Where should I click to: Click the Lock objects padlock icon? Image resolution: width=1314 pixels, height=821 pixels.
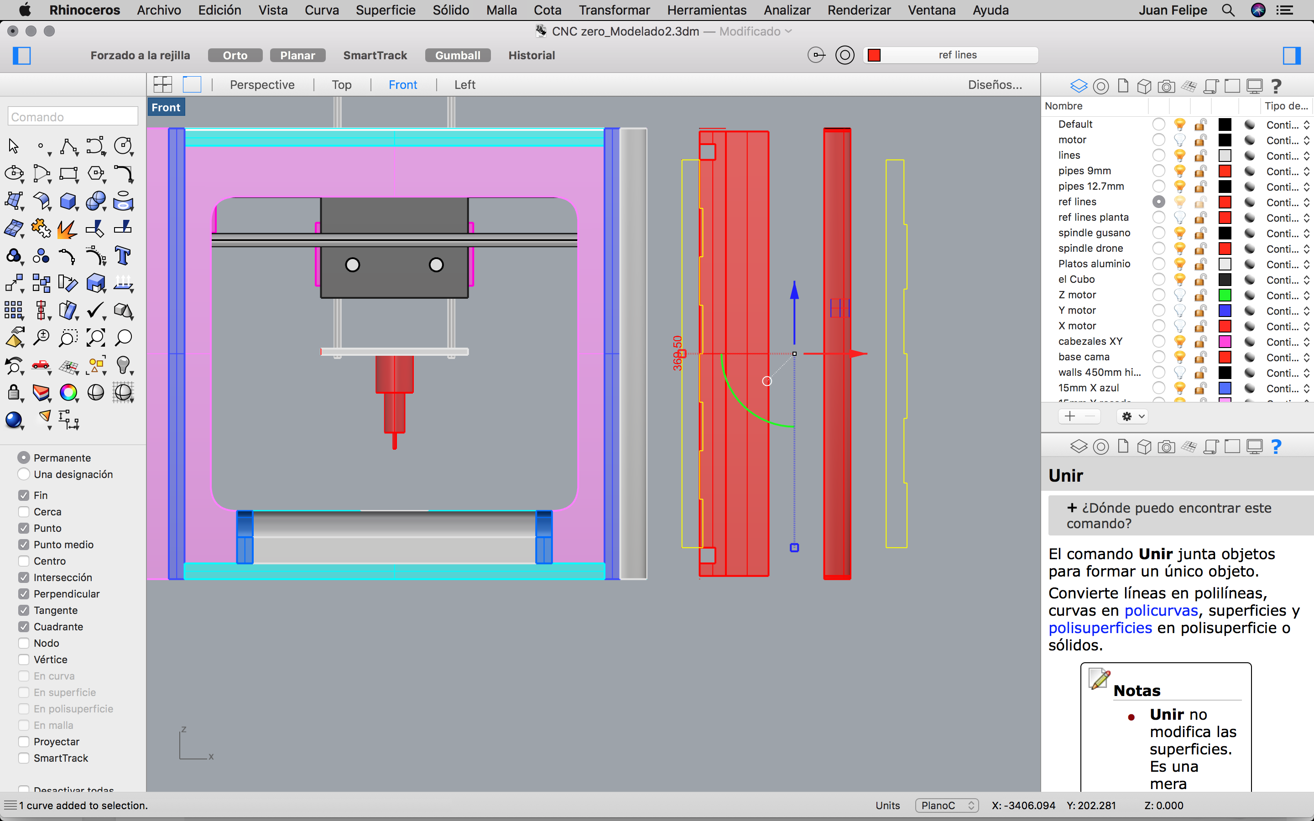tap(14, 393)
